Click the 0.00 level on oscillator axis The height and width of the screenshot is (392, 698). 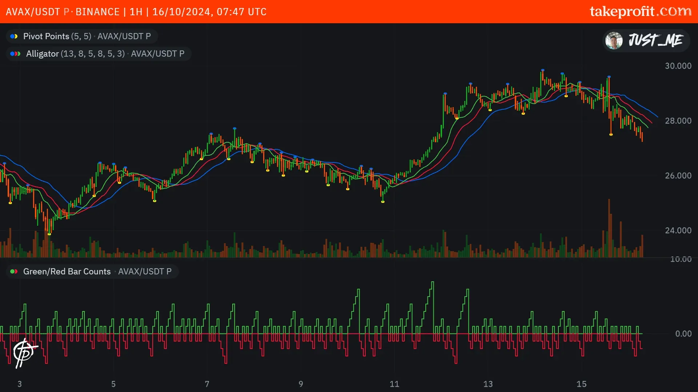tap(683, 334)
